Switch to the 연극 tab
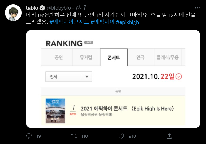 click(x=140, y=57)
